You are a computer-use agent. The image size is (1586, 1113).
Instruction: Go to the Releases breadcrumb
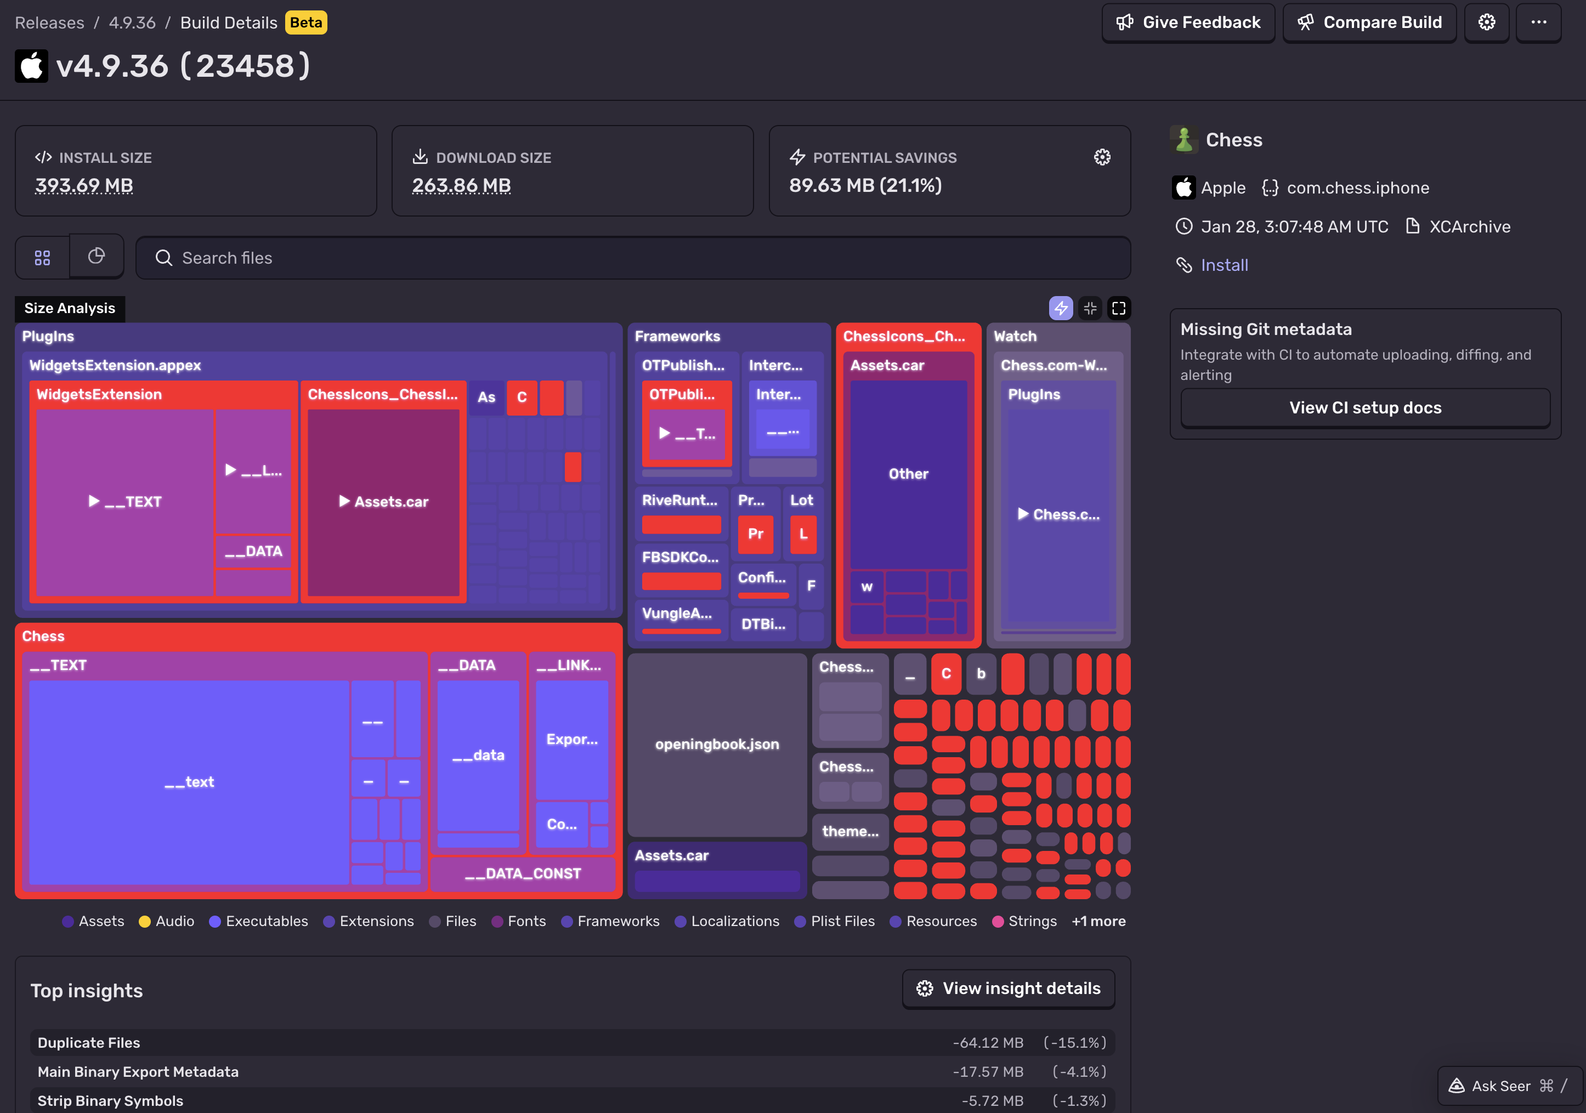tap(50, 23)
